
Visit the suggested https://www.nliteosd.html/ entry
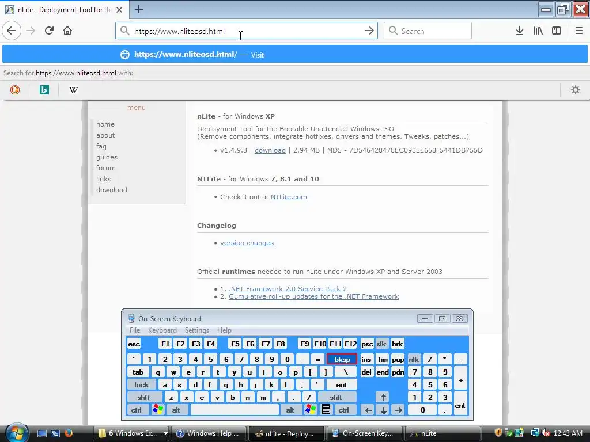click(x=295, y=55)
